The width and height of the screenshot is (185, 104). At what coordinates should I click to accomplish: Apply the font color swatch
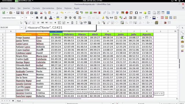[51, 18]
